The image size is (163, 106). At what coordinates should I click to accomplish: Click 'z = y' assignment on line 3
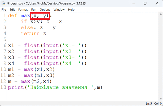pos(48,28)
